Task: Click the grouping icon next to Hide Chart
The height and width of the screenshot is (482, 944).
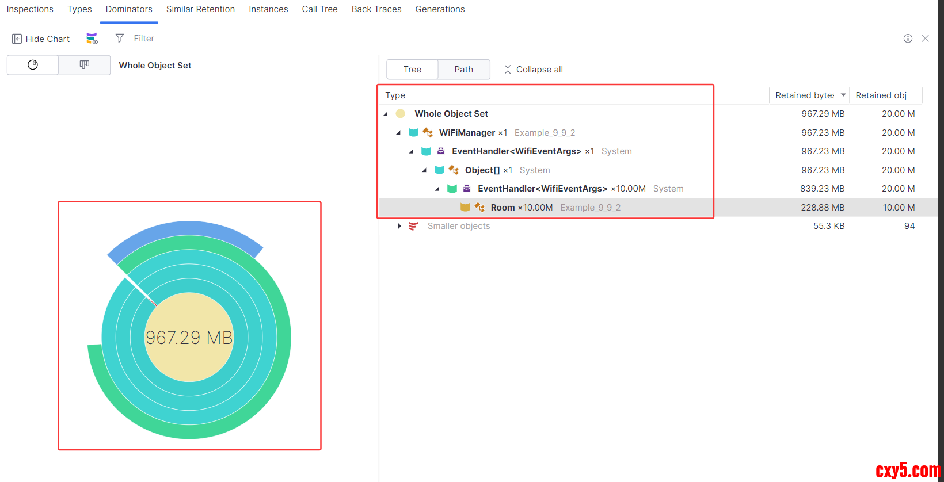Action: click(x=92, y=39)
